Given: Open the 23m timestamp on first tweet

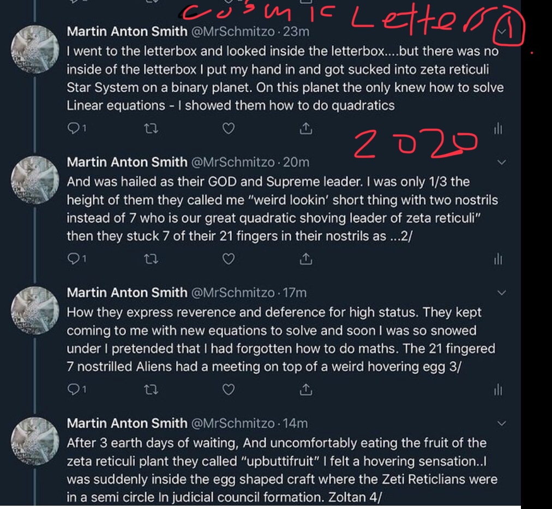Looking at the screenshot, I should click(x=296, y=32).
